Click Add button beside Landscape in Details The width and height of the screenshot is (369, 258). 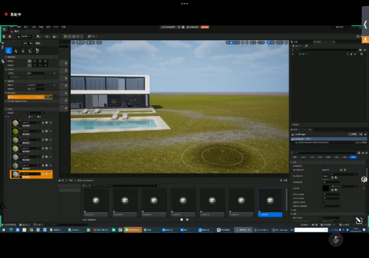(x=352, y=134)
